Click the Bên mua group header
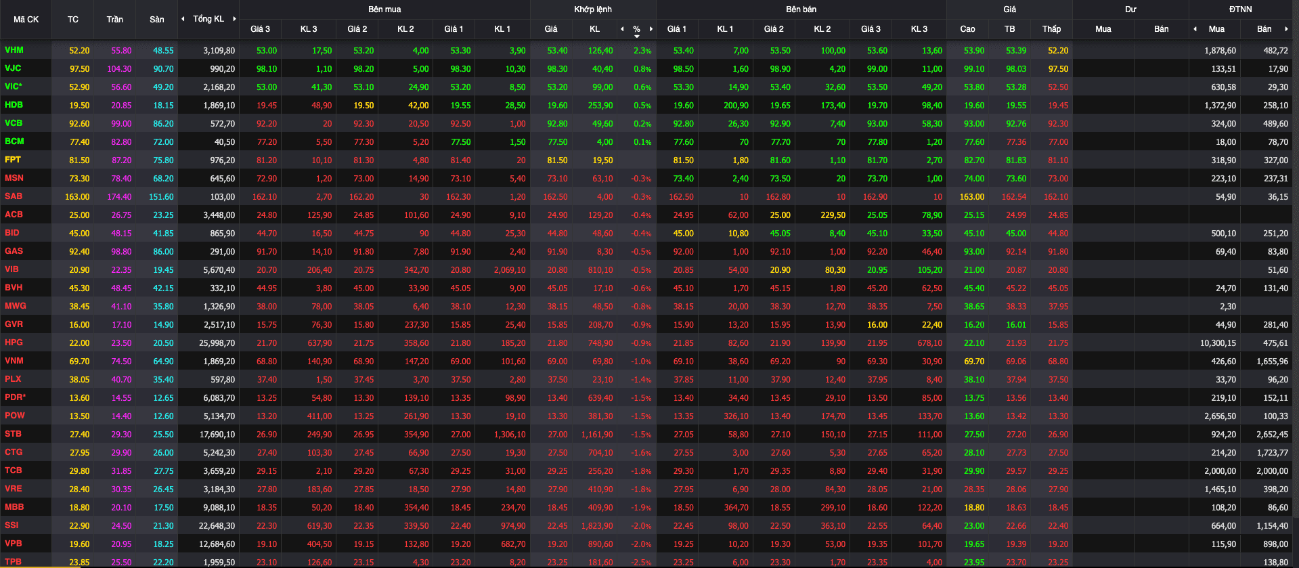The width and height of the screenshot is (1299, 568). [x=384, y=9]
